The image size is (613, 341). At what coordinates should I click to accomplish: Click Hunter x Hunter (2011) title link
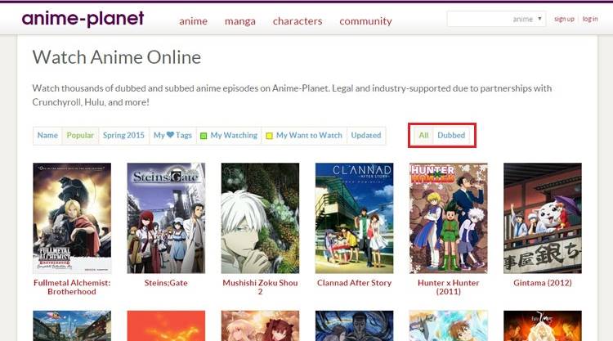tap(449, 287)
